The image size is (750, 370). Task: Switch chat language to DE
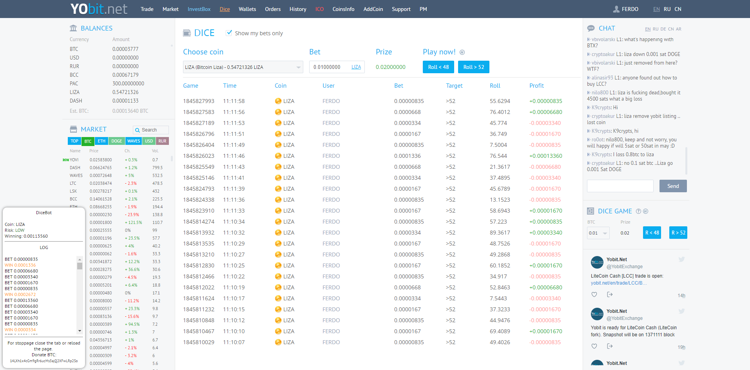pos(663,29)
